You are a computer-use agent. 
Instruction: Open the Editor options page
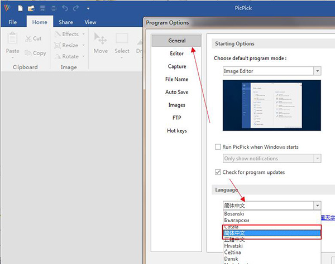(176, 53)
